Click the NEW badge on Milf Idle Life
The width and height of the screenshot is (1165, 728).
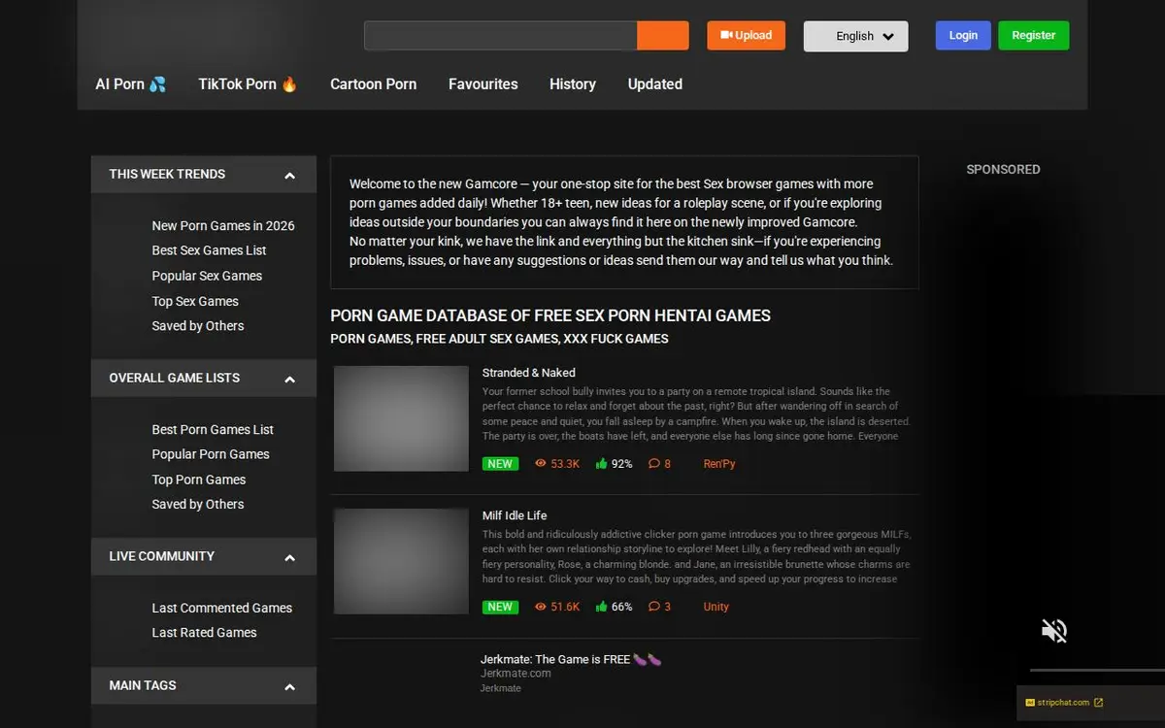[x=500, y=607]
